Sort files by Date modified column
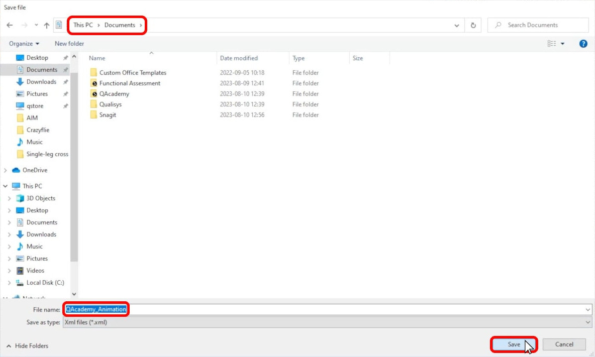This screenshot has width=595, height=357. pos(239,58)
